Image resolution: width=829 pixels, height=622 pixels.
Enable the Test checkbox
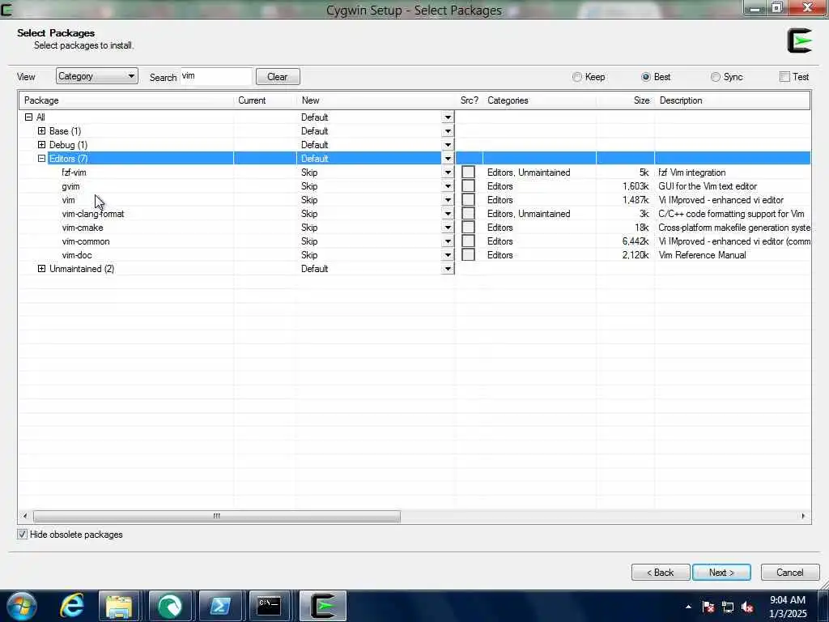tap(784, 77)
